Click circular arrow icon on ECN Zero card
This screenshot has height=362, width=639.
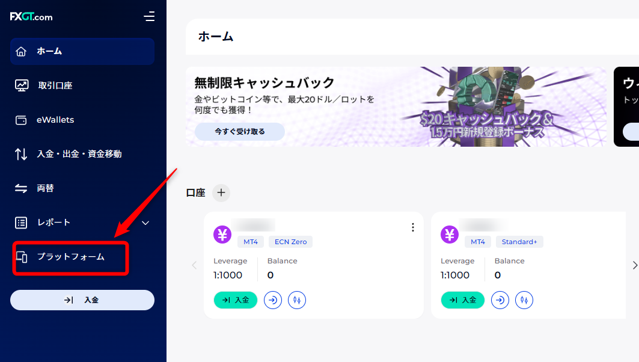click(273, 300)
